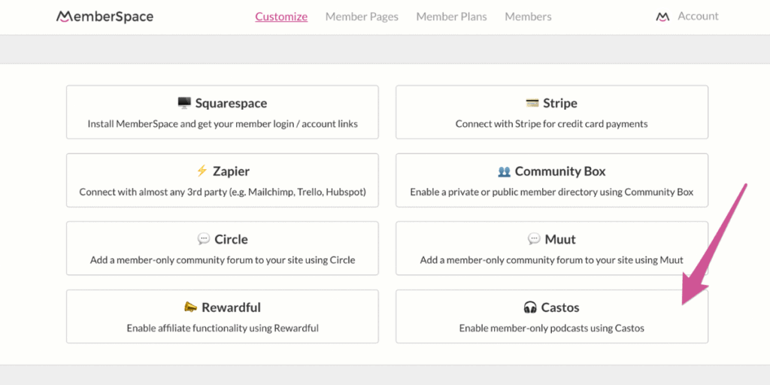Go to the Member Plans tab
Screen dimensions: 770x385
click(x=452, y=17)
